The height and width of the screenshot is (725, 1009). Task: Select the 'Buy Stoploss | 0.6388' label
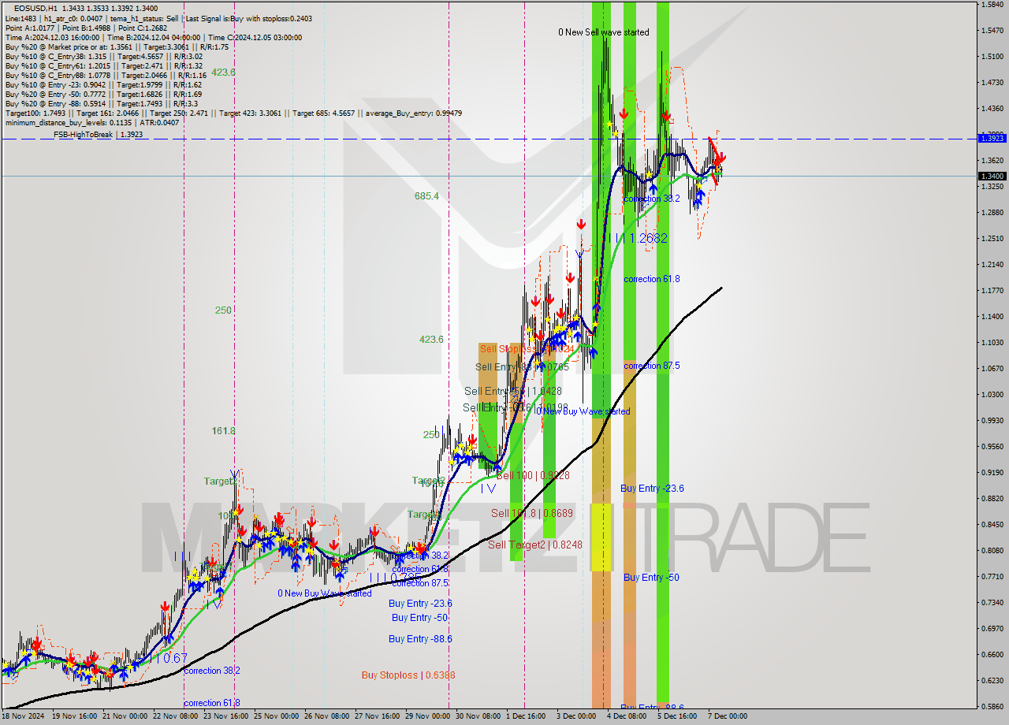(x=408, y=675)
